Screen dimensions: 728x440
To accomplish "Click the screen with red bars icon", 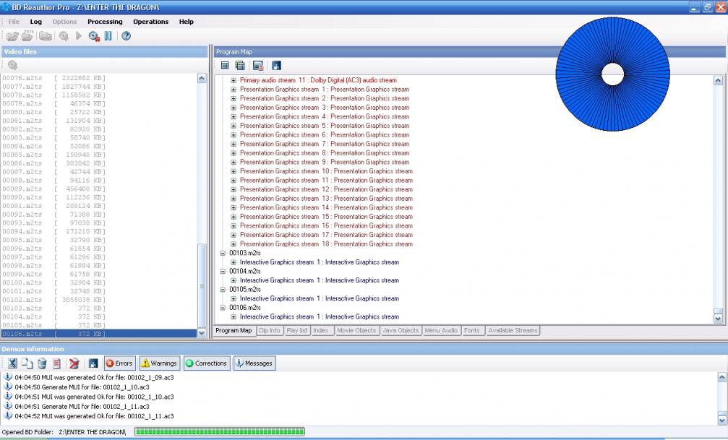I will tap(258, 66).
